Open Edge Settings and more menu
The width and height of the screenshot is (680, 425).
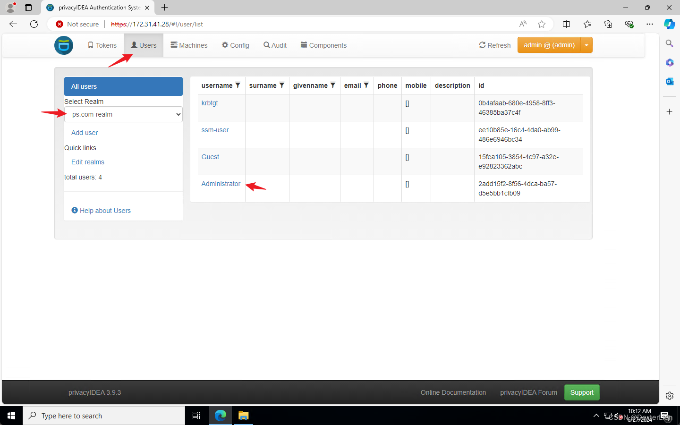coord(650,24)
